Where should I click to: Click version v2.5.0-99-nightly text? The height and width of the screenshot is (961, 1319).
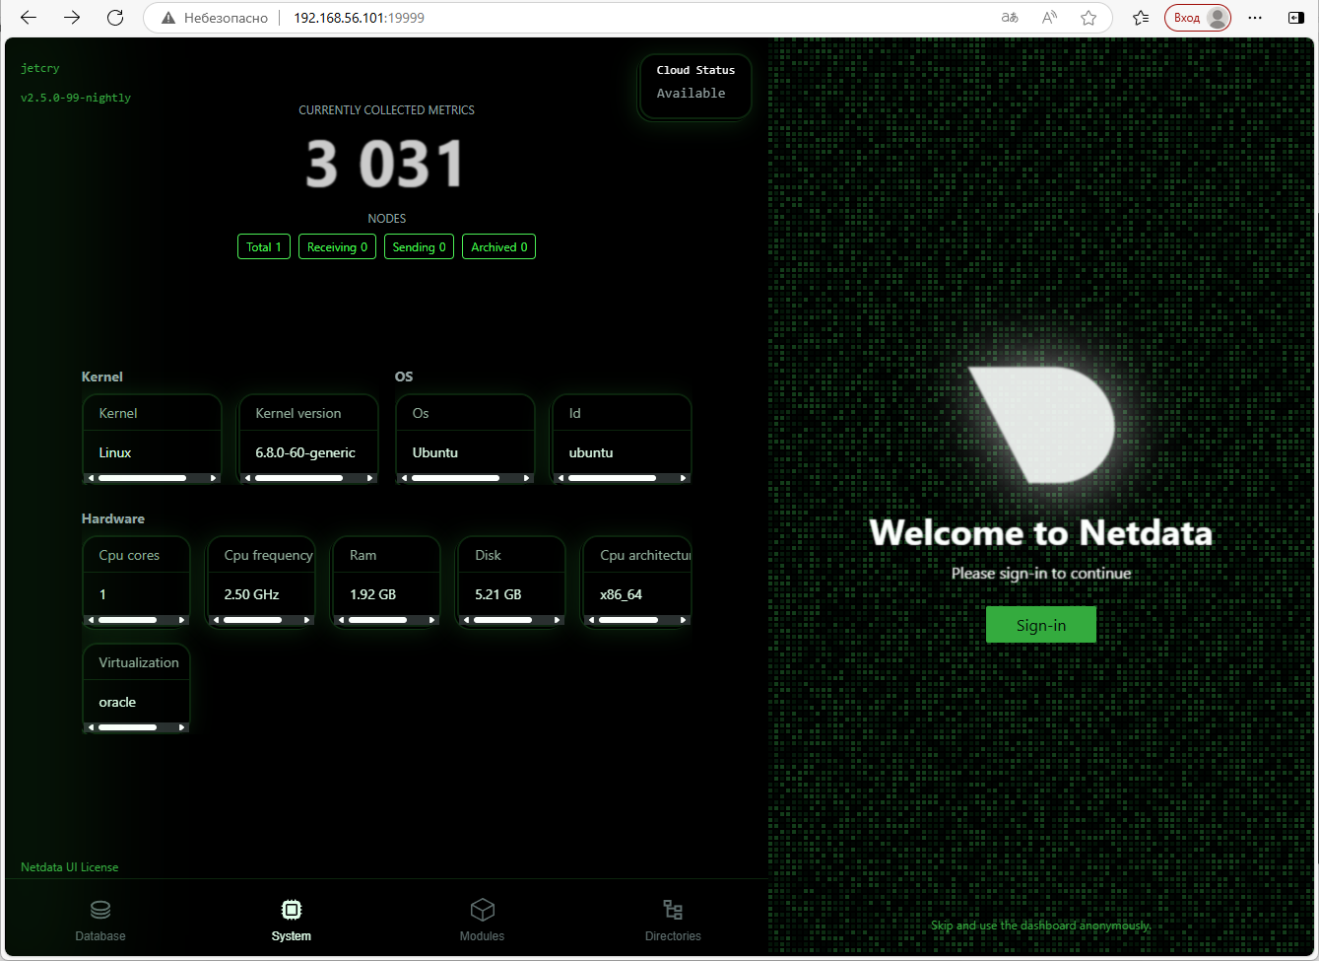point(76,98)
